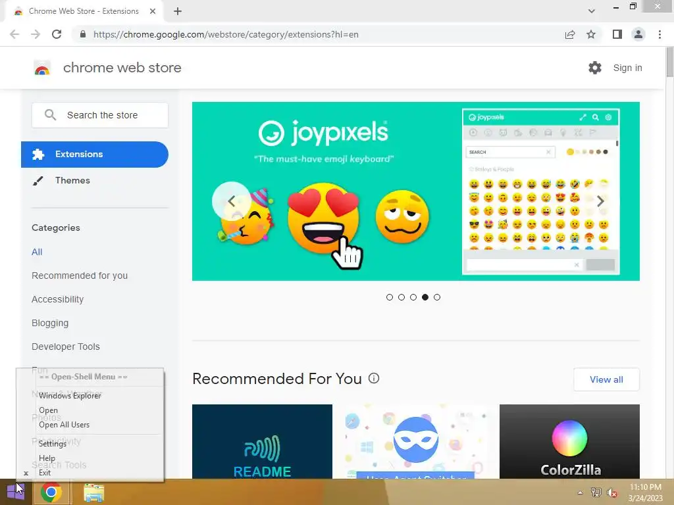674x505 pixels.
Task: Select the fifth carousel dot
Action: click(x=437, y=297)
